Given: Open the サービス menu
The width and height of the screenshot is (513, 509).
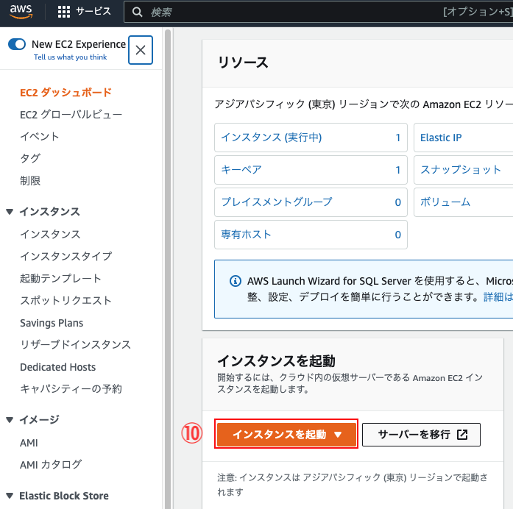Looking at the screenshot, I should pos(93,12).
